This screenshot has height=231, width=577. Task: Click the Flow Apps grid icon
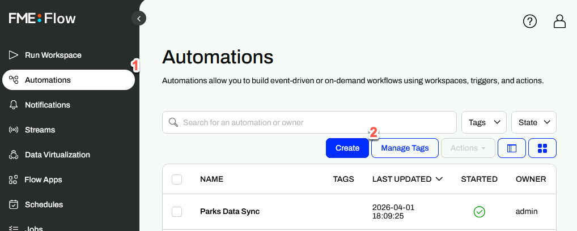(x=13, y=180)
